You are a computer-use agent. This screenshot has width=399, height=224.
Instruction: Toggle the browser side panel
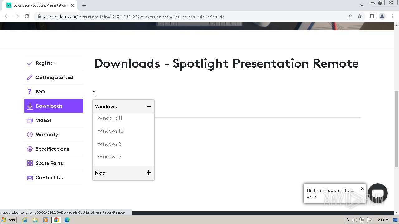pos(372,16)
